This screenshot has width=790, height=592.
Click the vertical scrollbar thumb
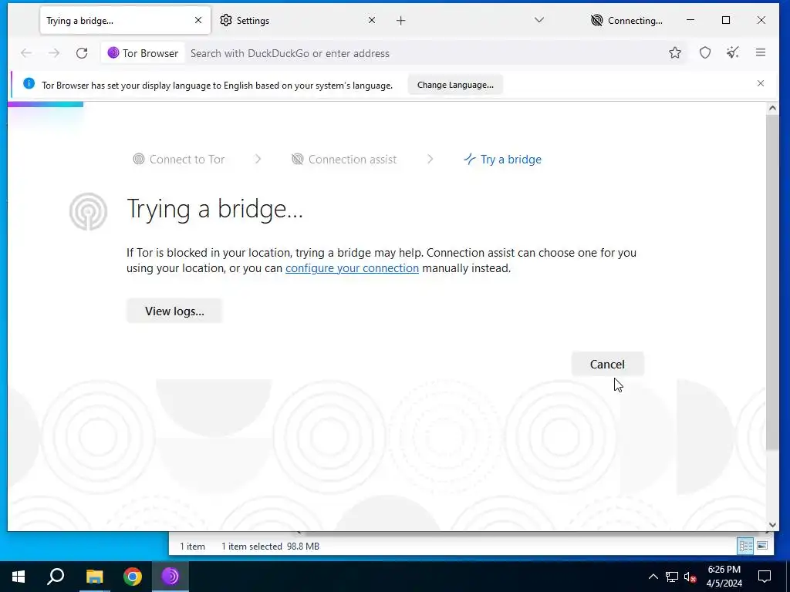click(772, 282)
